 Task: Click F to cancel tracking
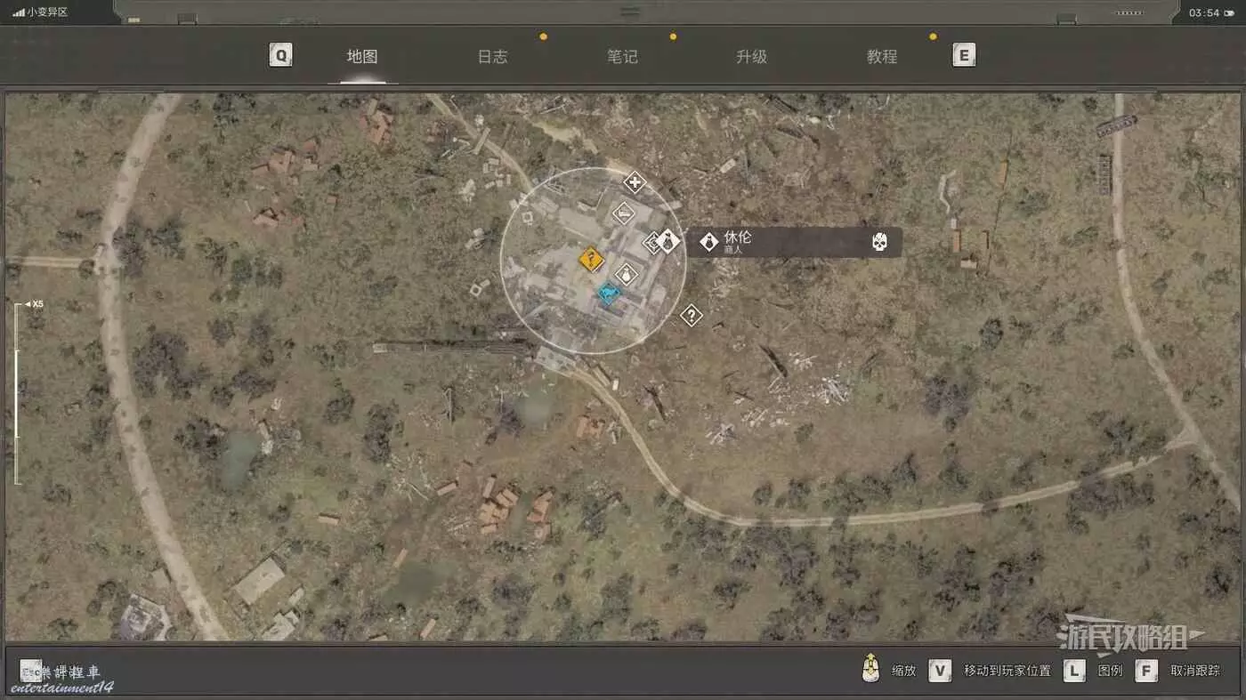1146,671
